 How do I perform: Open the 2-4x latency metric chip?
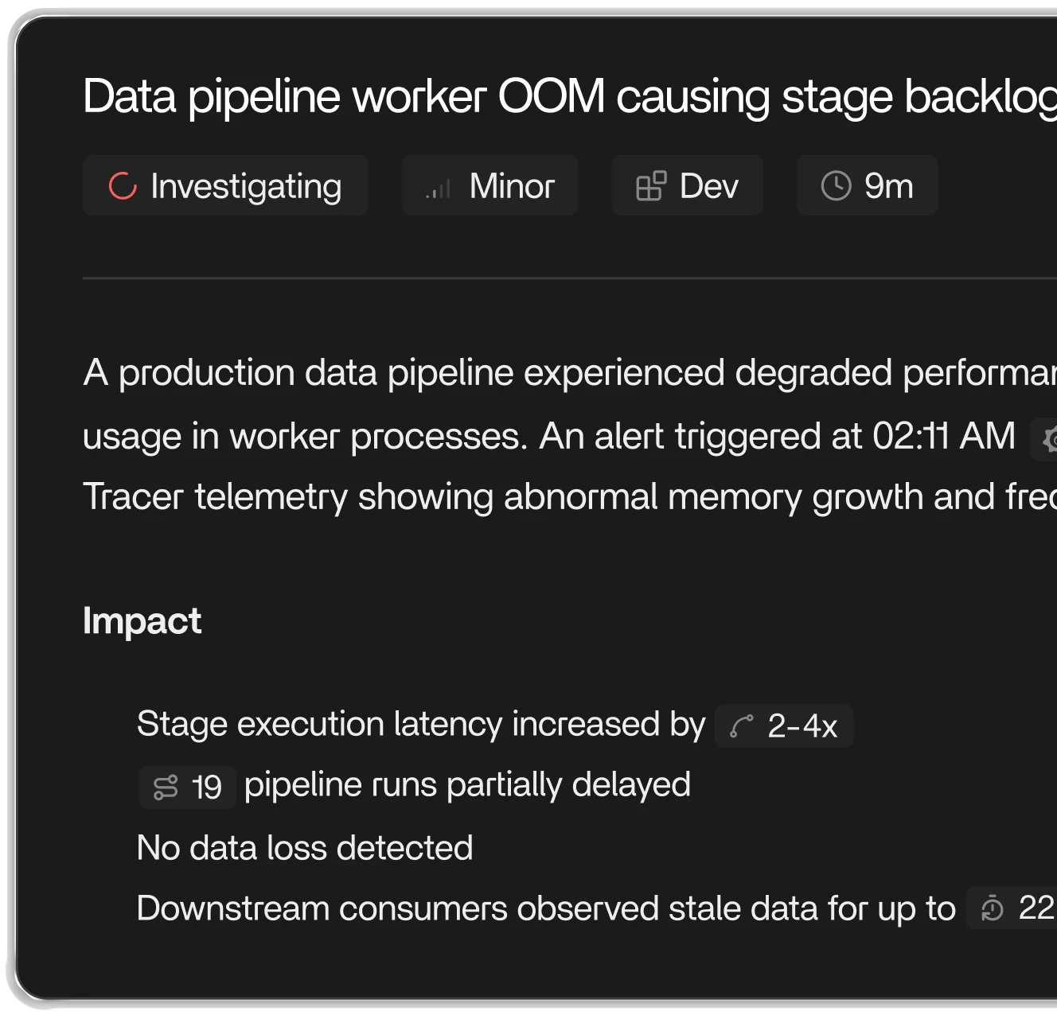782,725
